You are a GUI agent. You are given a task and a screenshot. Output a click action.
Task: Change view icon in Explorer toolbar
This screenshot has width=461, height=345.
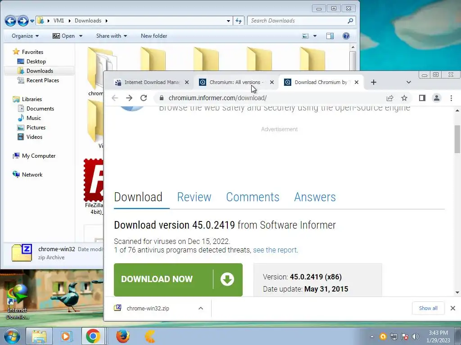point(306,36)
